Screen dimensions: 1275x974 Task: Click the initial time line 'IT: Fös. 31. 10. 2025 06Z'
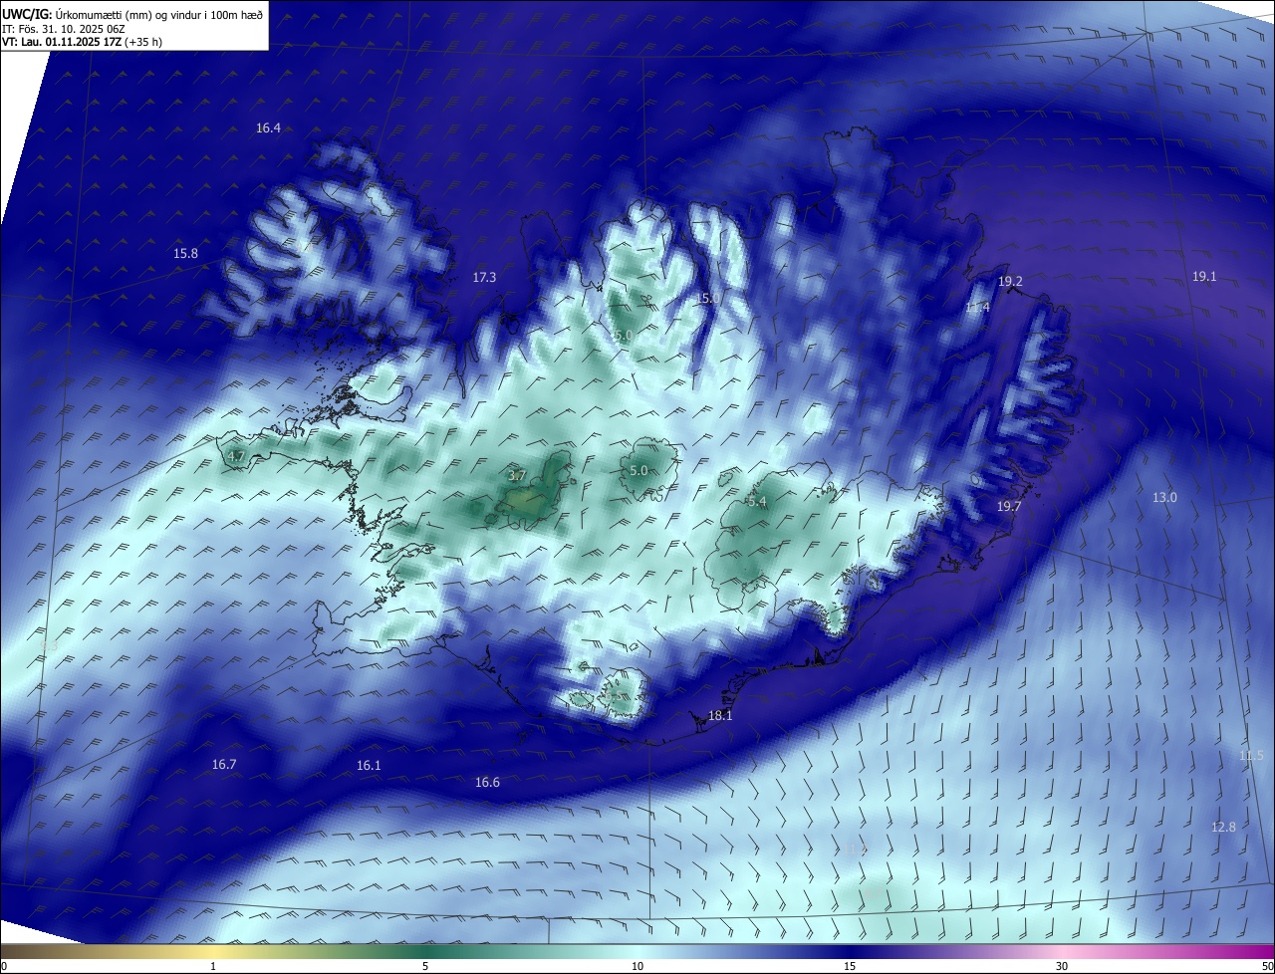[x=65, y=30]
